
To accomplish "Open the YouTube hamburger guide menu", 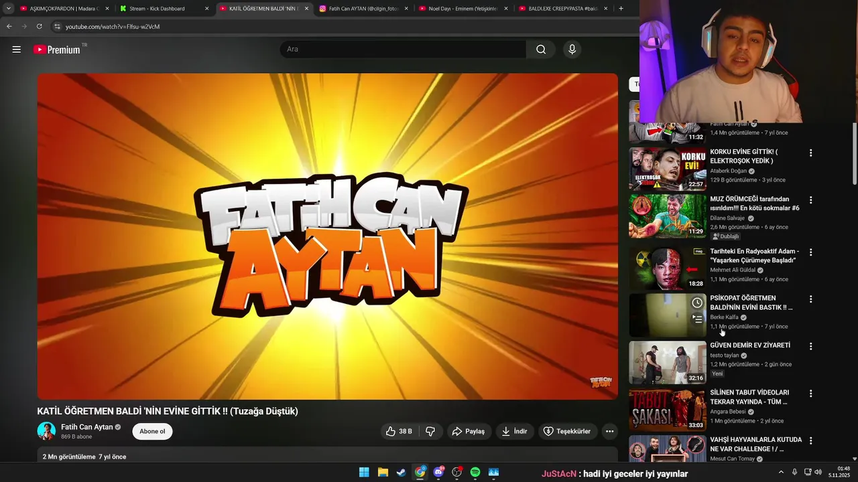I will pos(17,50).
